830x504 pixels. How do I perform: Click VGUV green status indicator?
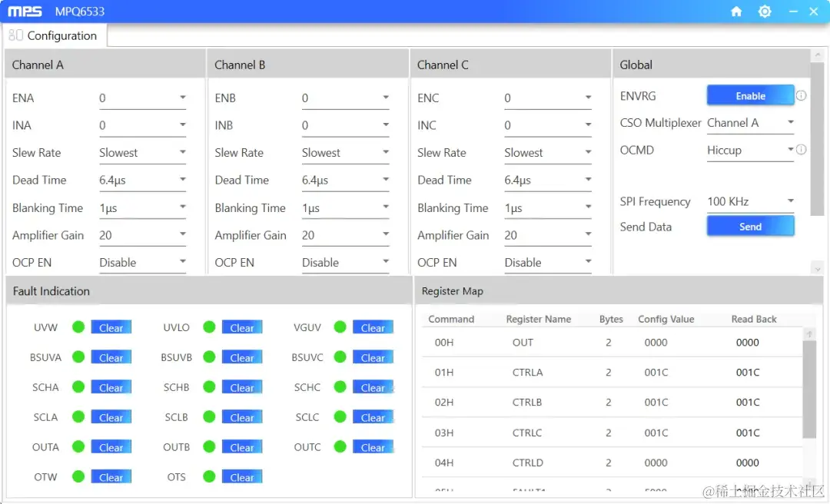340,327
